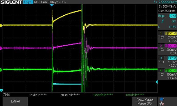177x106 pixels.
Task: Click channel 2 scale 200mA/ value
Action: [x=171, y=50]
